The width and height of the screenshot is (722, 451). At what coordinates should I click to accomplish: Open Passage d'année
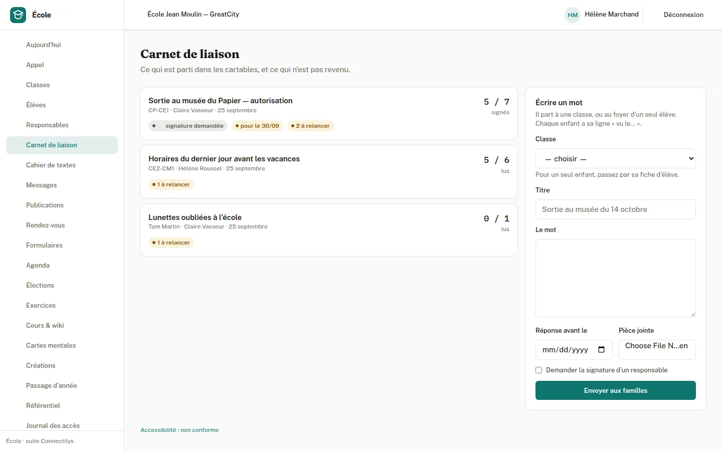click(x=62, y=385)
